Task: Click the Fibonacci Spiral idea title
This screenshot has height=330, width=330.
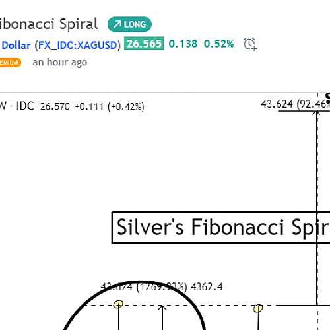Action: click(48, 24)
